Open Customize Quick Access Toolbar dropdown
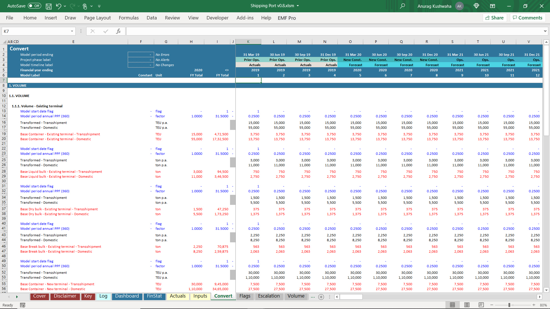This screenshot has height=309, width=550. 99,6
